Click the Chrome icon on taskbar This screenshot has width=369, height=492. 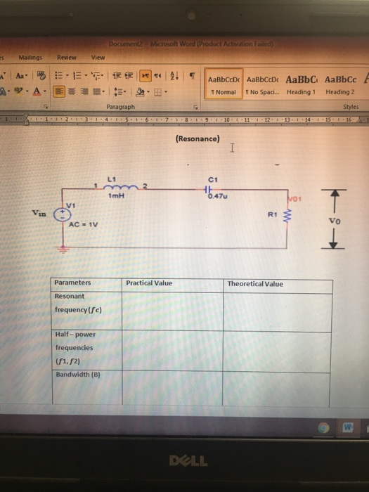pos(323,427)
